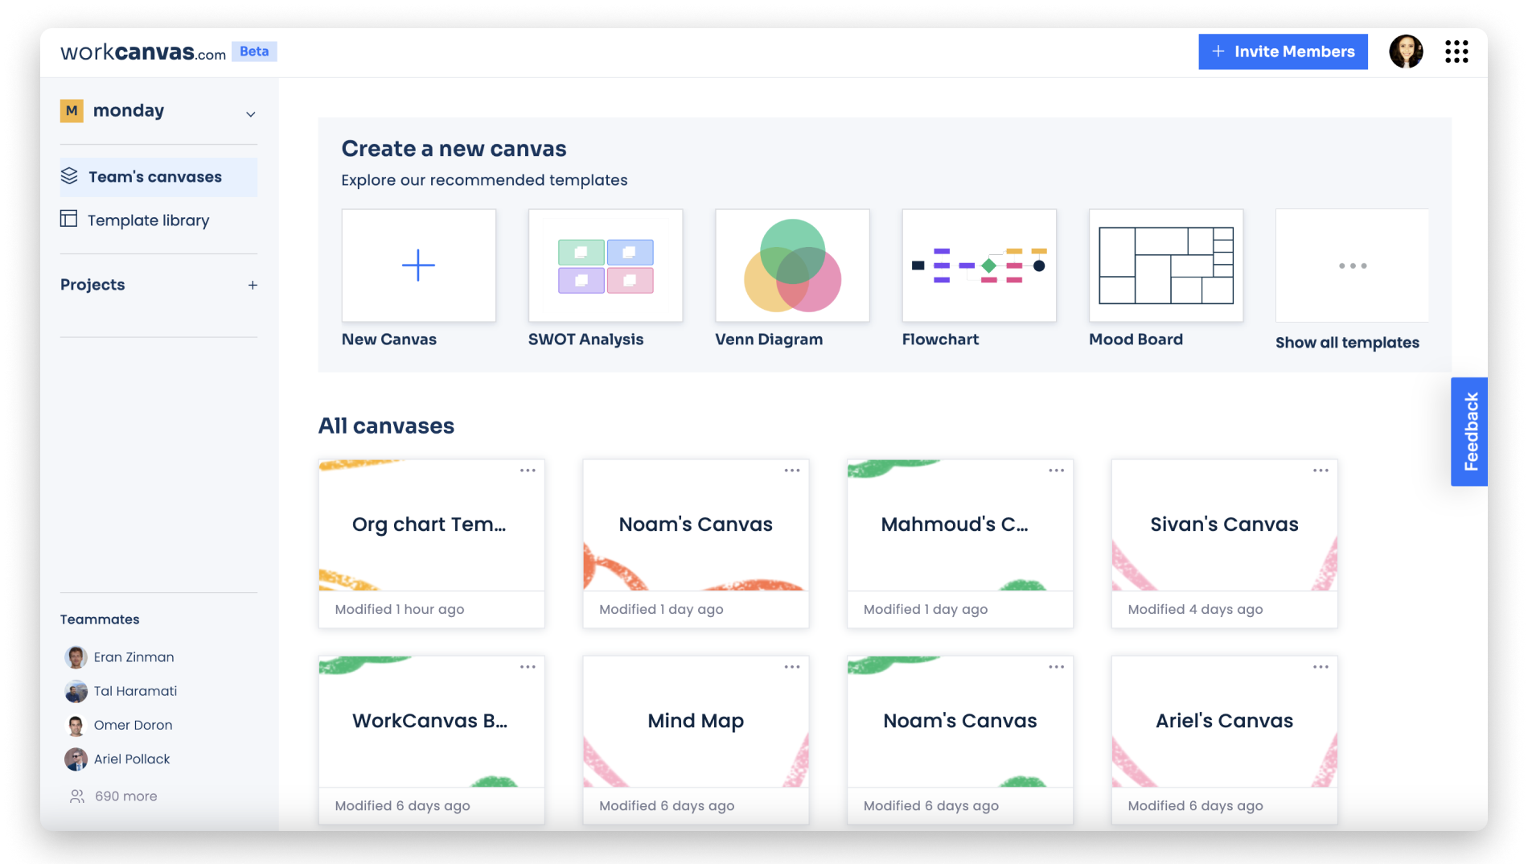1528x864 pixels.
Task: Show 690 more teammates
Action: point(125,796)
